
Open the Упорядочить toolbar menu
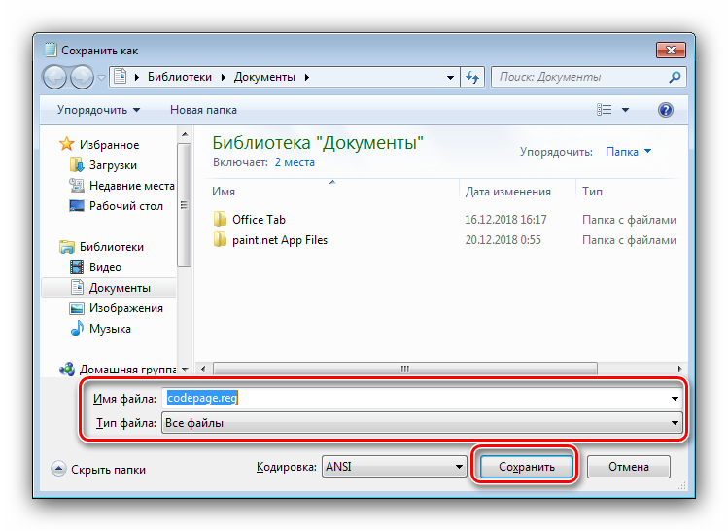tap(98, 110)
